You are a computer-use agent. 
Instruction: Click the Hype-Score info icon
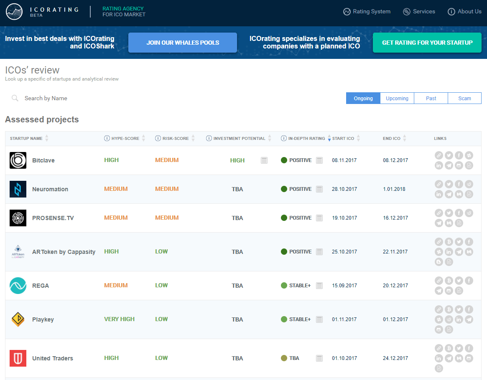107,138
